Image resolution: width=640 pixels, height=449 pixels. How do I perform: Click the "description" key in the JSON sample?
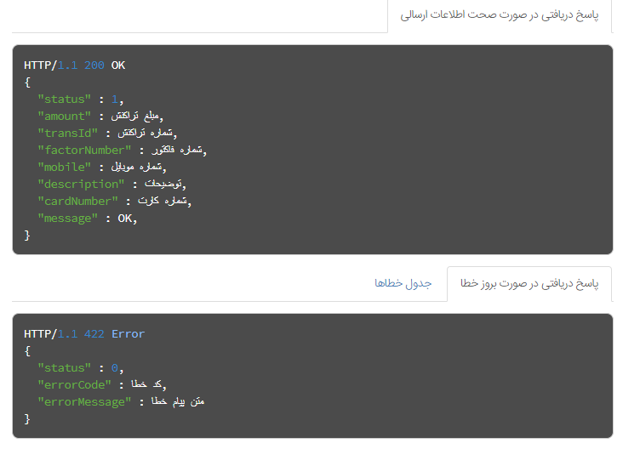(x=81, y=185)
